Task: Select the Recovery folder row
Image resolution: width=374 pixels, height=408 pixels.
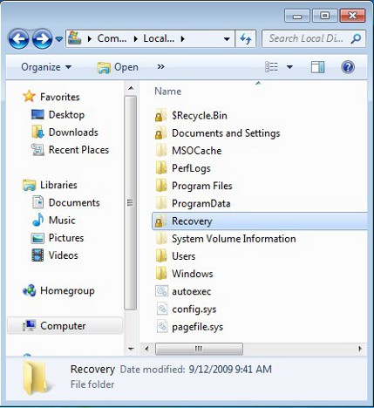Action: pyautogui.click(x=260, y=221)
